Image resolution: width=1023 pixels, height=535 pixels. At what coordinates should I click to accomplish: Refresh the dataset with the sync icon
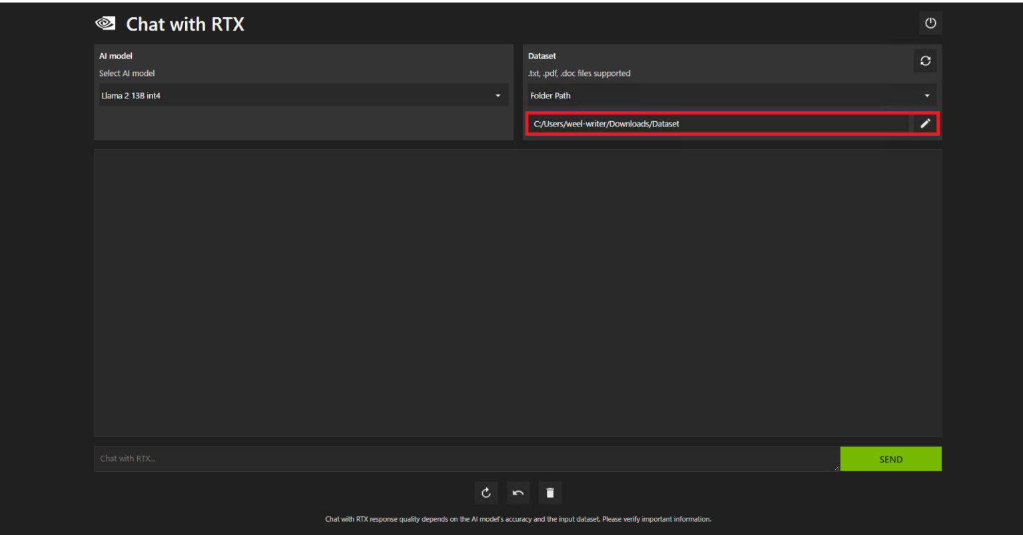click(925, 61)
